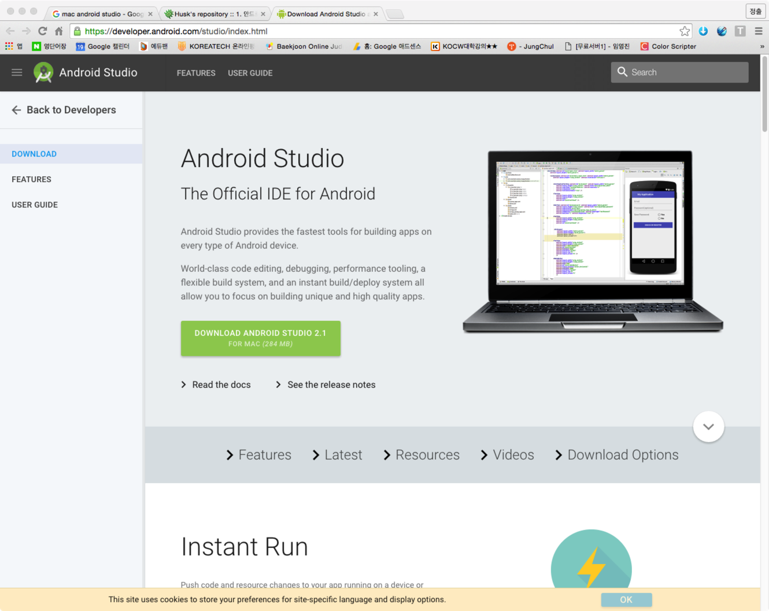Click the browser back arrow
769x611 pixels.
(x=10, y=31)
